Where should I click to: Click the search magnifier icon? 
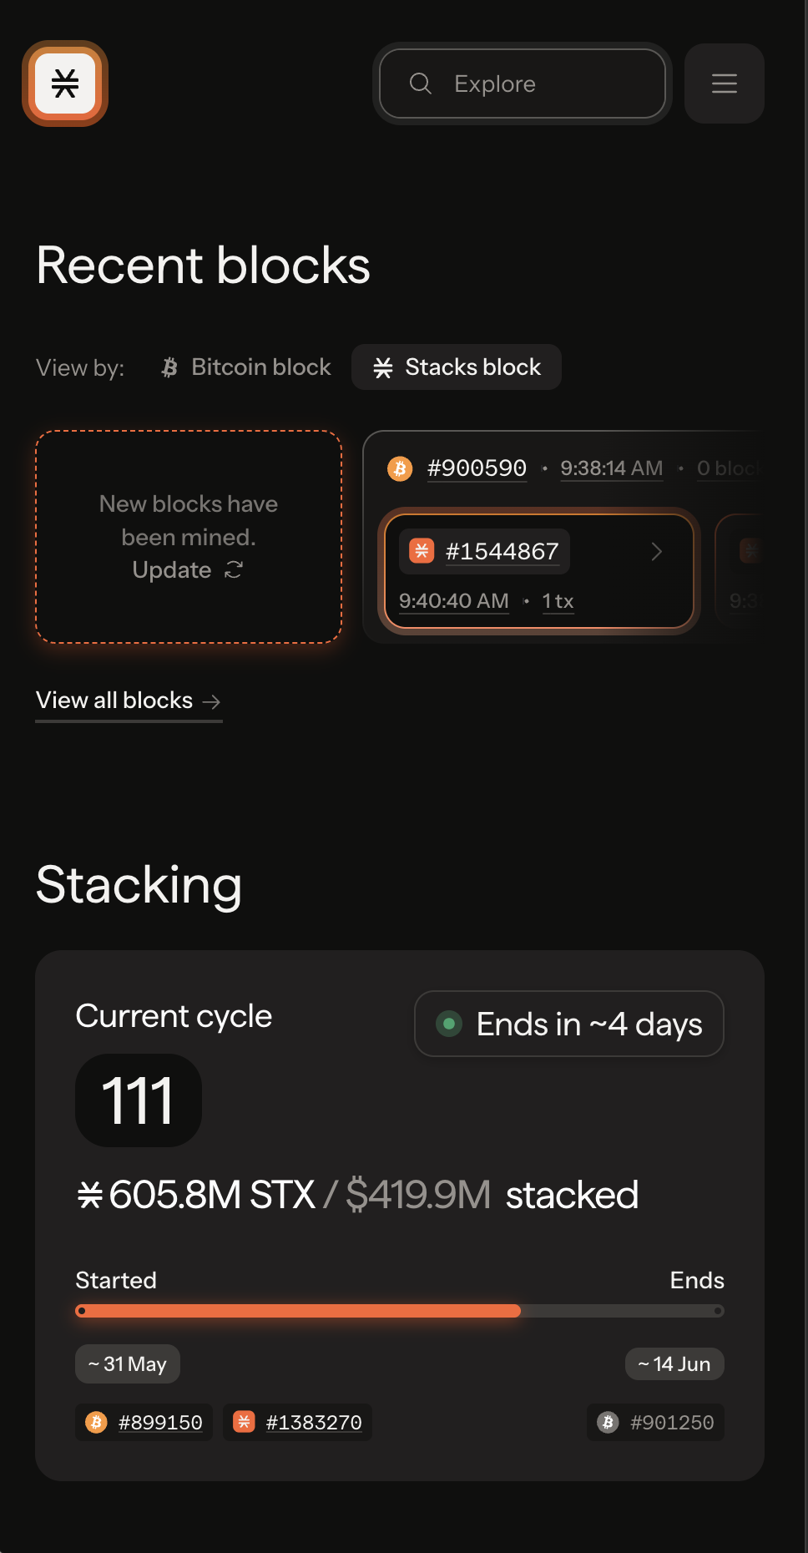[421, 83]
